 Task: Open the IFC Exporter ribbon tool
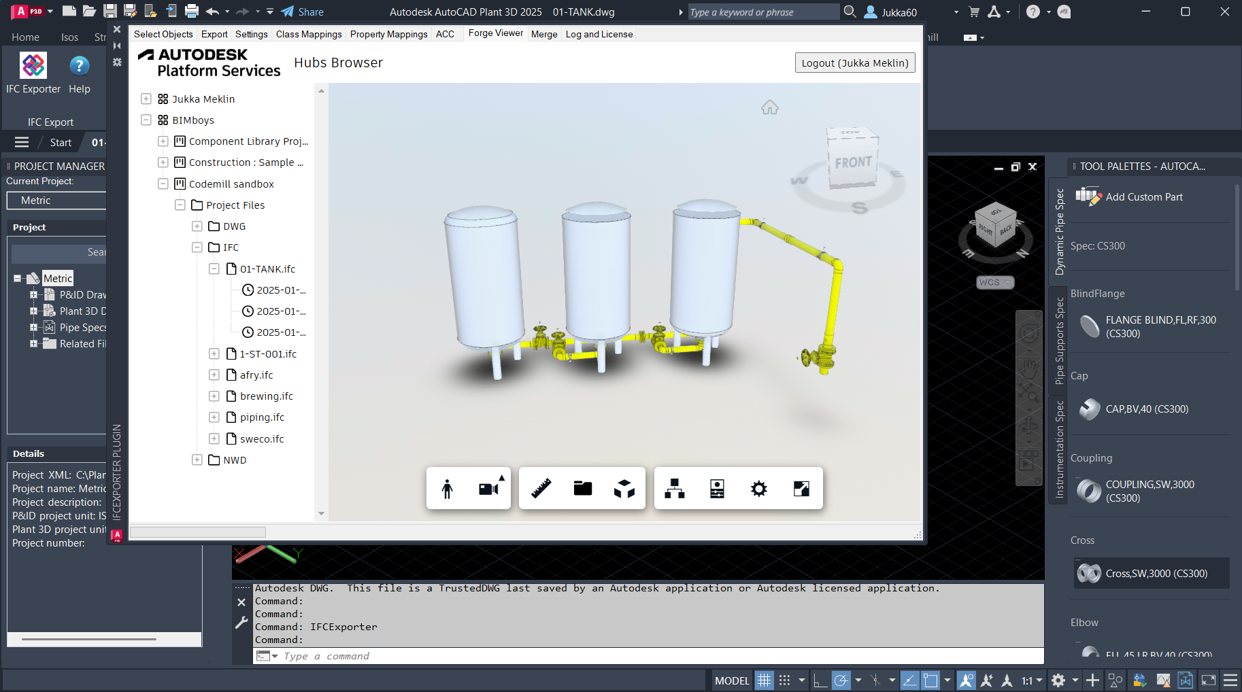33,73
